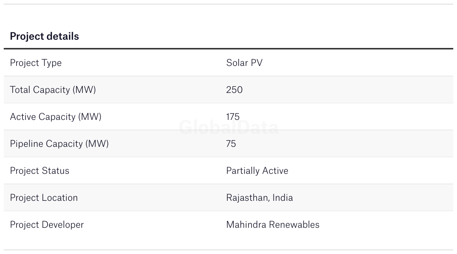Select the Active Capacity (MW) label

[x=55, y=117]
